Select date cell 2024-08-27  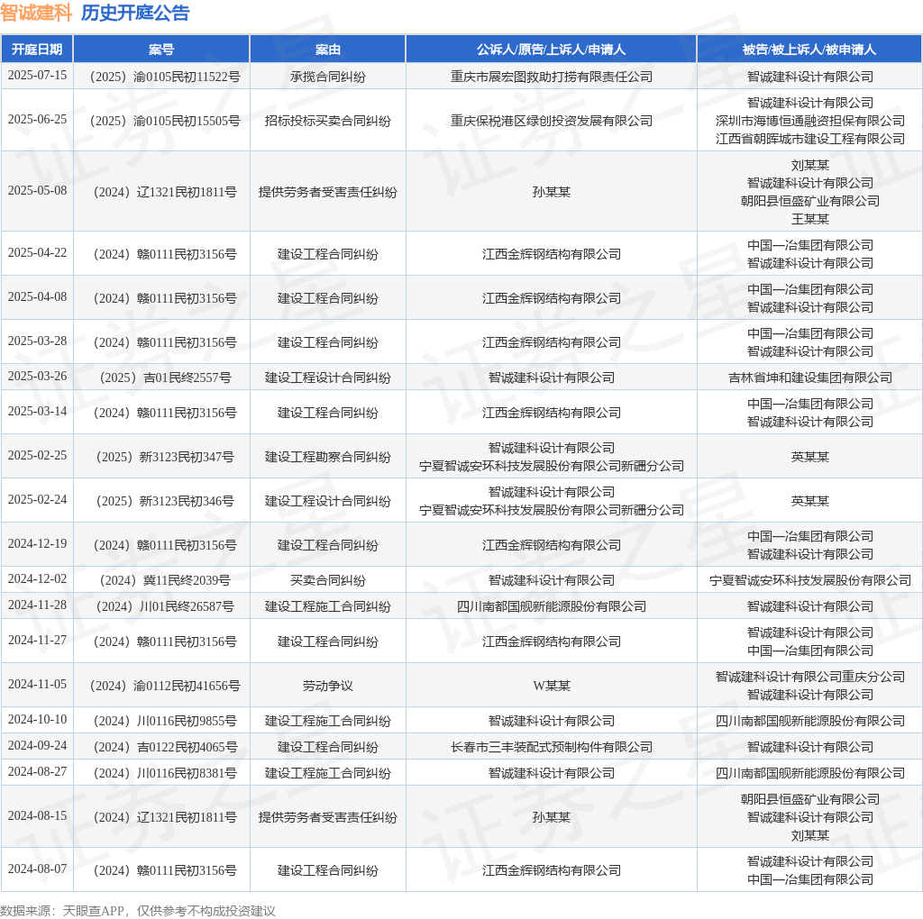click(x=37, y=772)
